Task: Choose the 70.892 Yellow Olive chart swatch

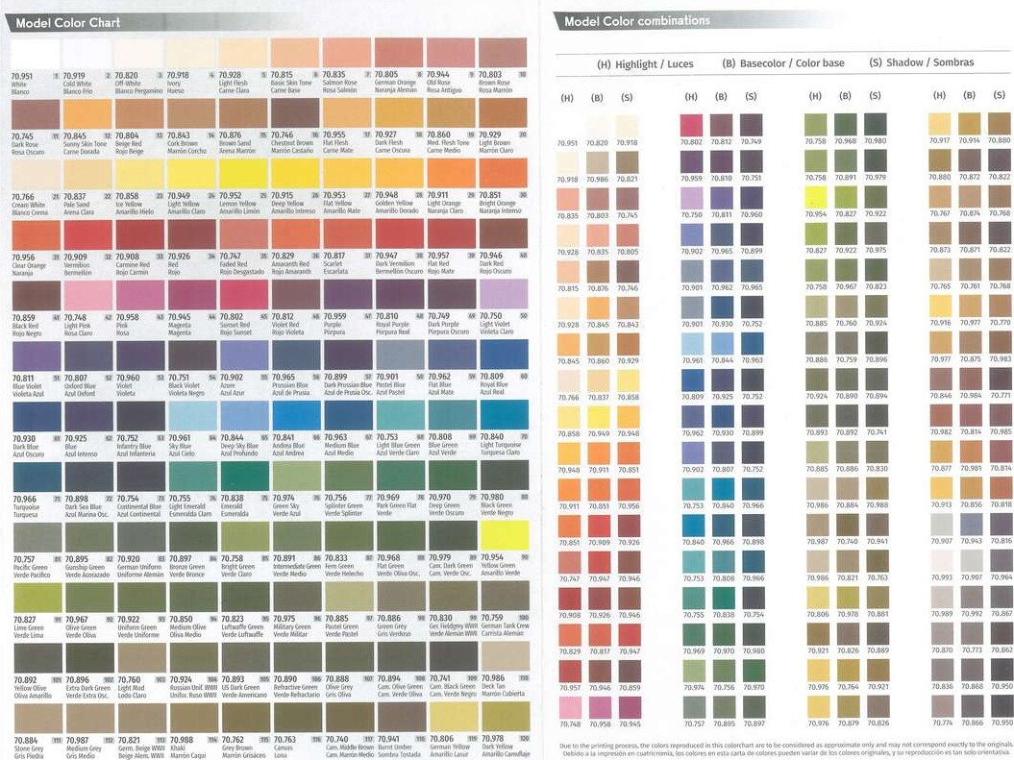Action: (38, 658)
